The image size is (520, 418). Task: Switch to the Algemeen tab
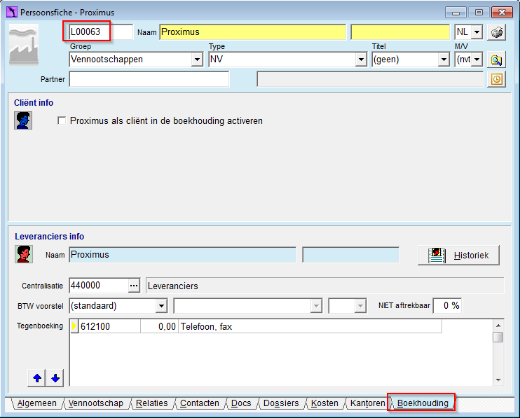point(37,403)
